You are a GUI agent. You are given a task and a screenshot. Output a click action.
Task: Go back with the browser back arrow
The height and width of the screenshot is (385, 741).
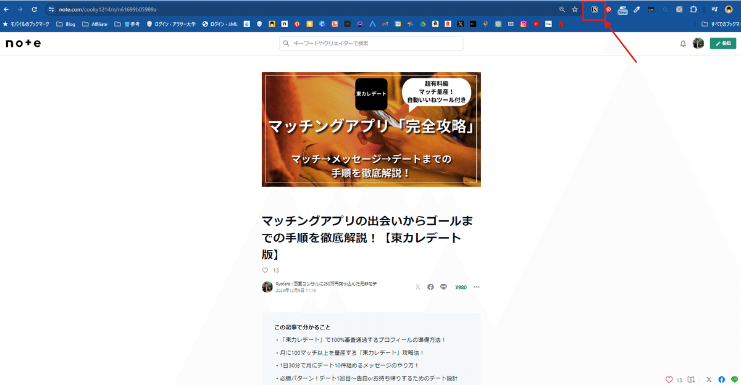6,10
